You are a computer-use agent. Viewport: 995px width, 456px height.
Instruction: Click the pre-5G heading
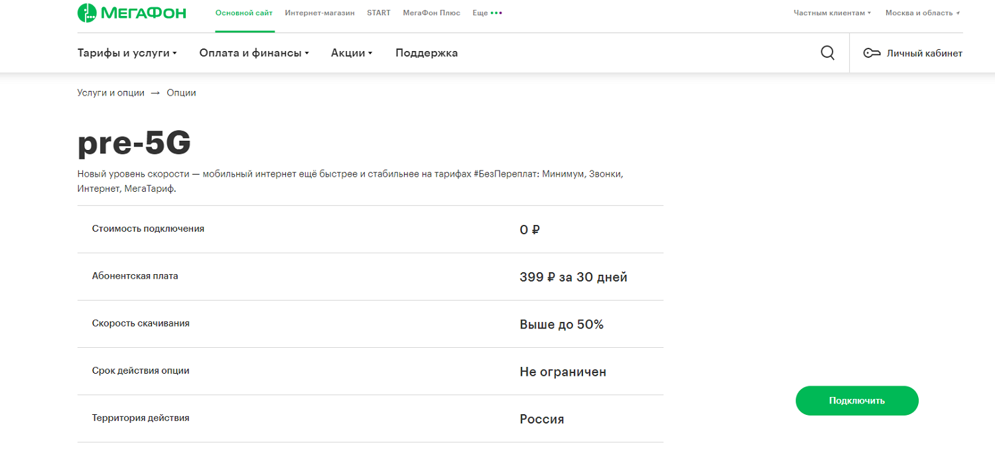(134, 143)
